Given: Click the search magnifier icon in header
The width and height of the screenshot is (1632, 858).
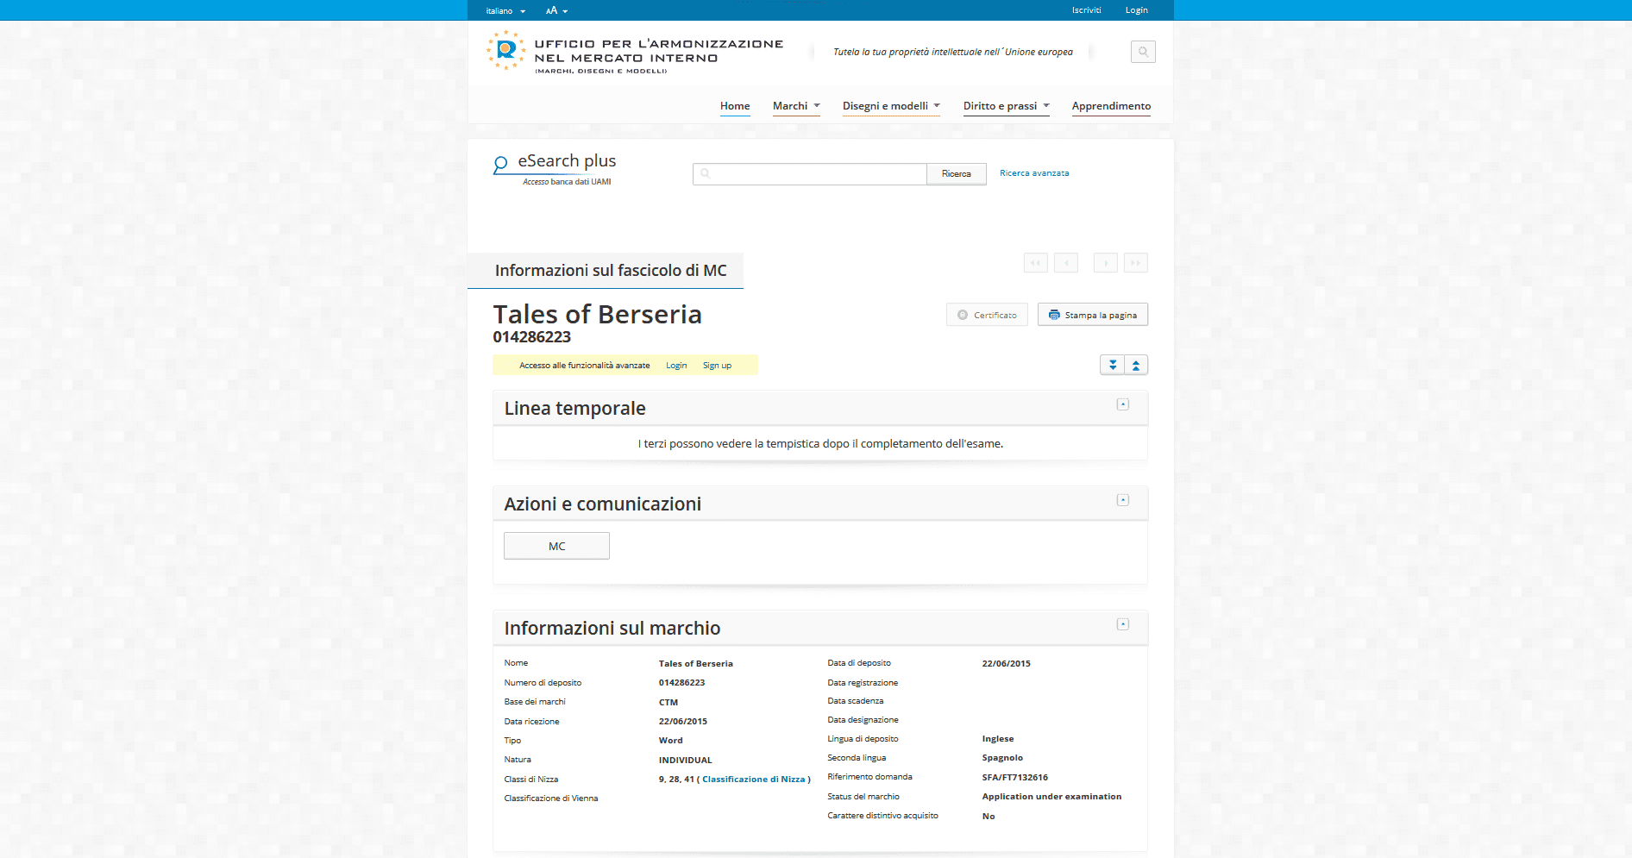Looking at the screenshot, I should pyautogui.click(x=1143, y=52).
